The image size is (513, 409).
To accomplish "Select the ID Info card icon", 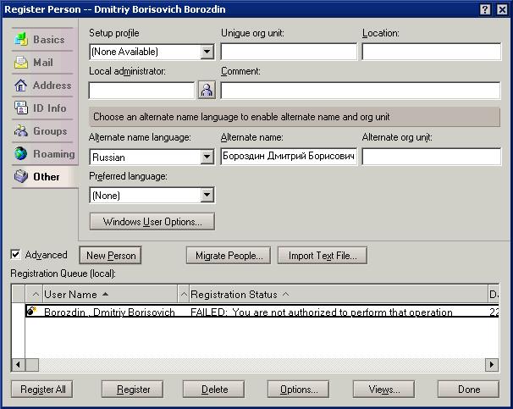I will (21, 108).
